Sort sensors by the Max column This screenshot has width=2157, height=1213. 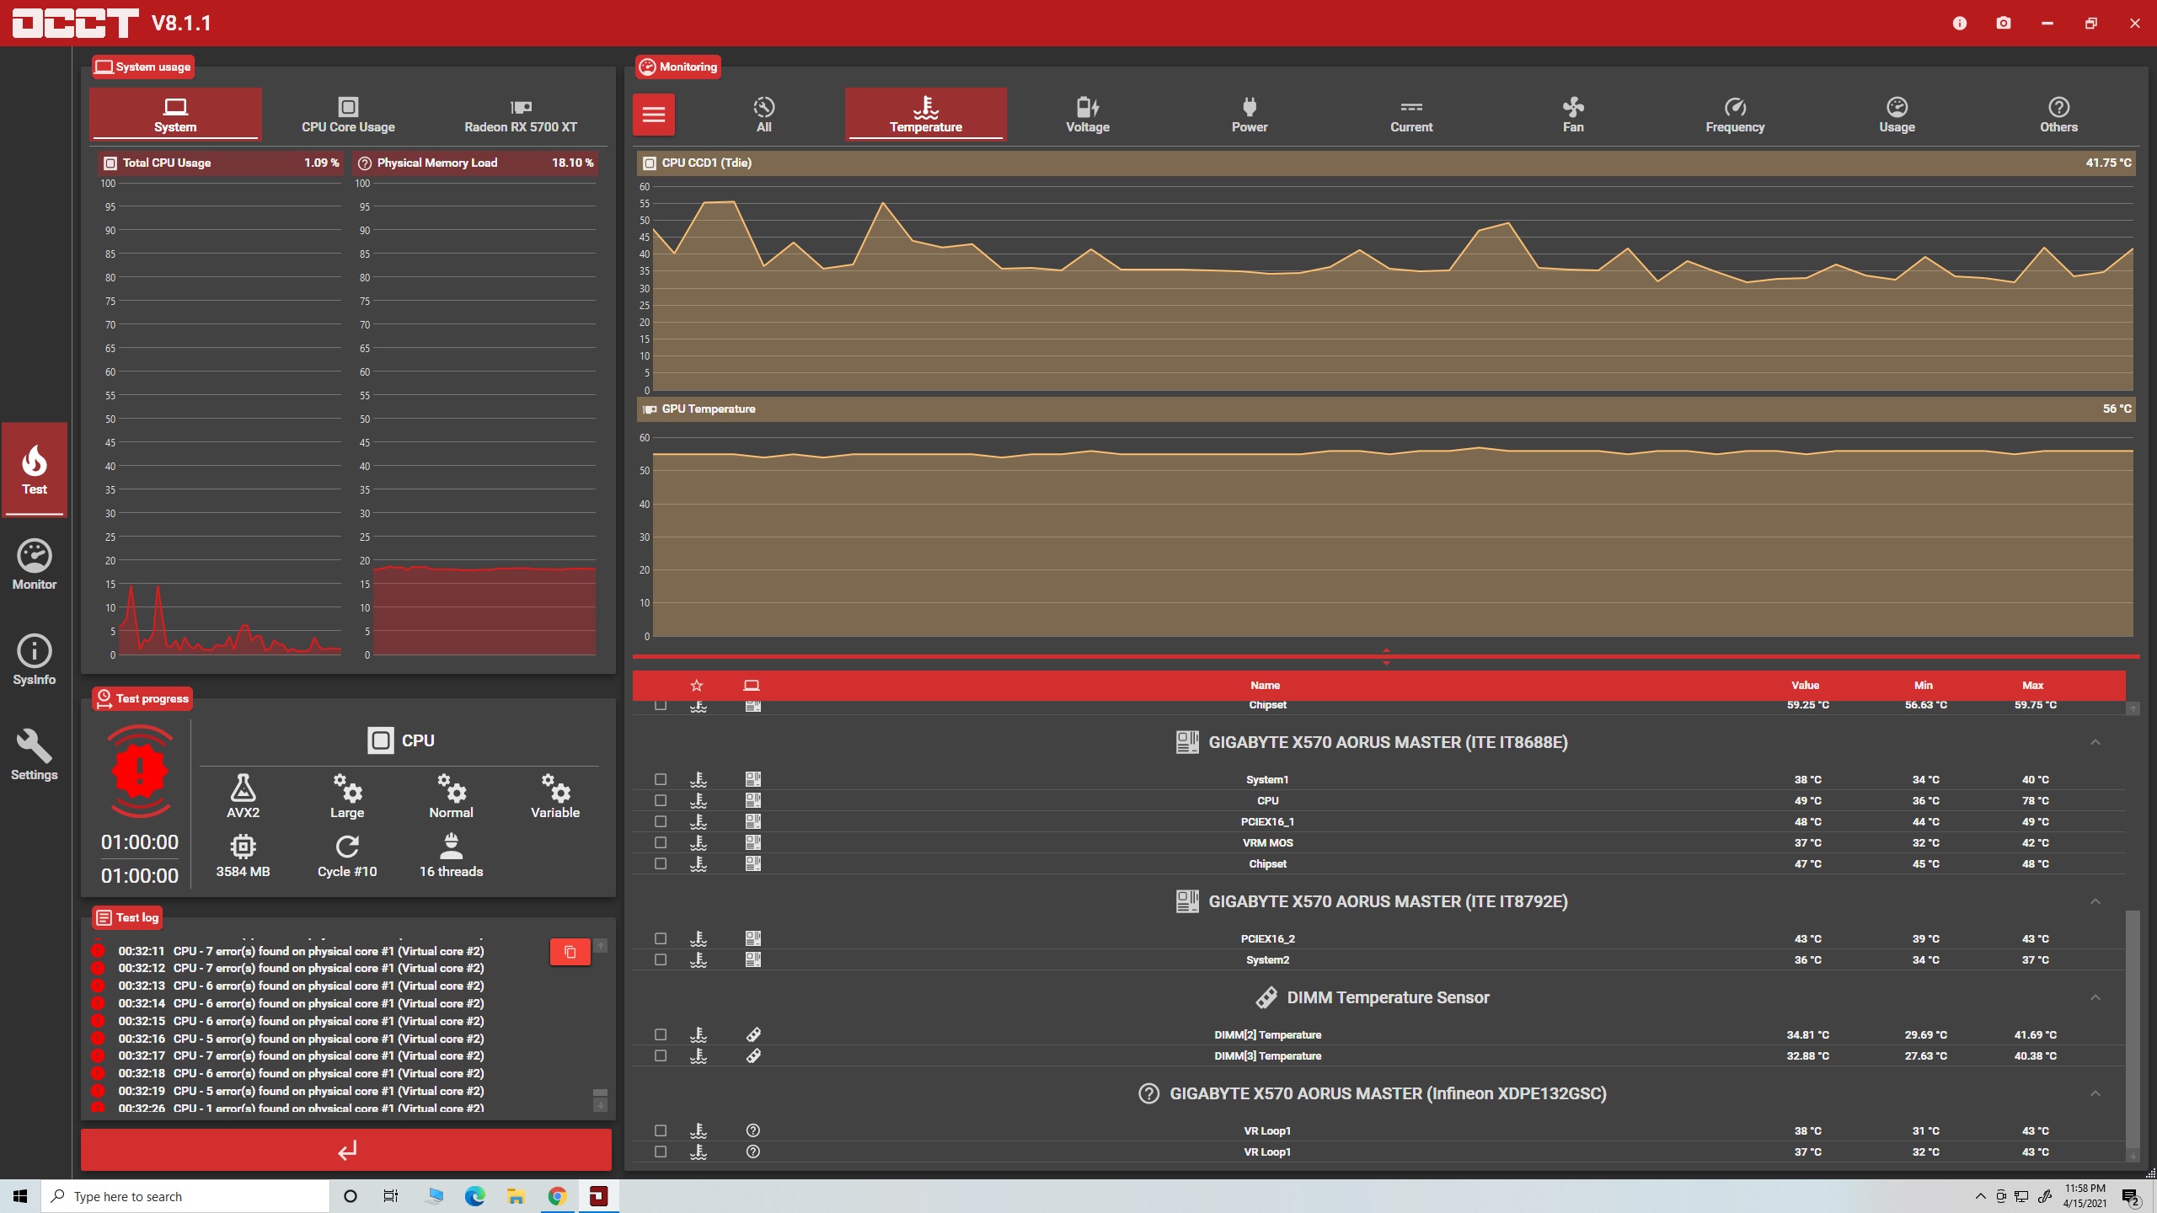click(2032, 686)
